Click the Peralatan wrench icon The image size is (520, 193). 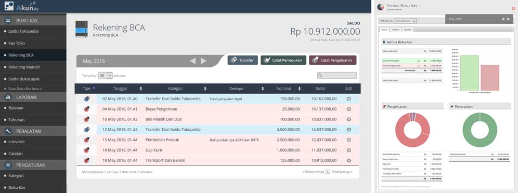pos(8,131)
